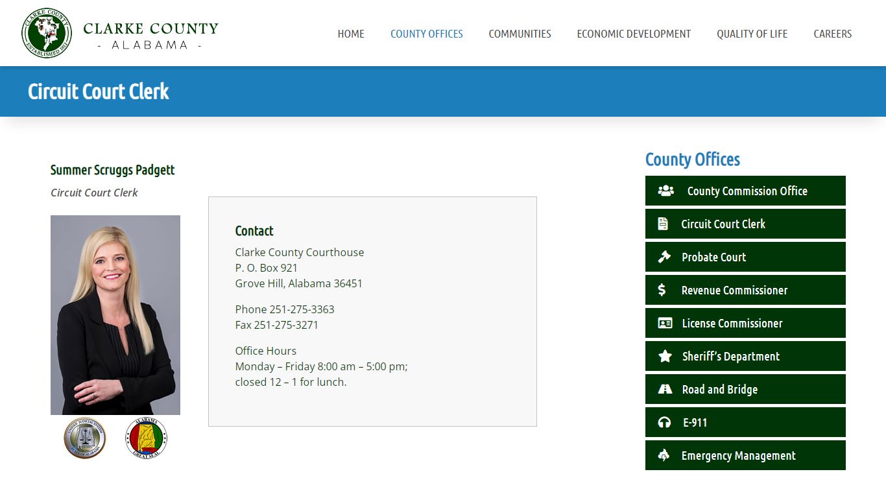Click the Unified Judicial System seal
The image size is (886, 498).
[x=84, y=438]
